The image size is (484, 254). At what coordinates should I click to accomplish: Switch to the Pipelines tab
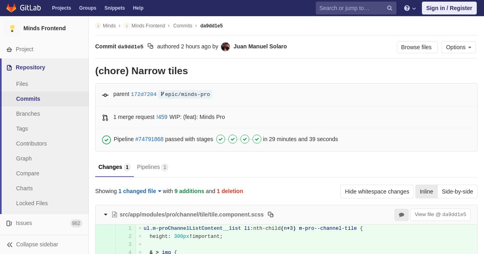tap(152, 167)
